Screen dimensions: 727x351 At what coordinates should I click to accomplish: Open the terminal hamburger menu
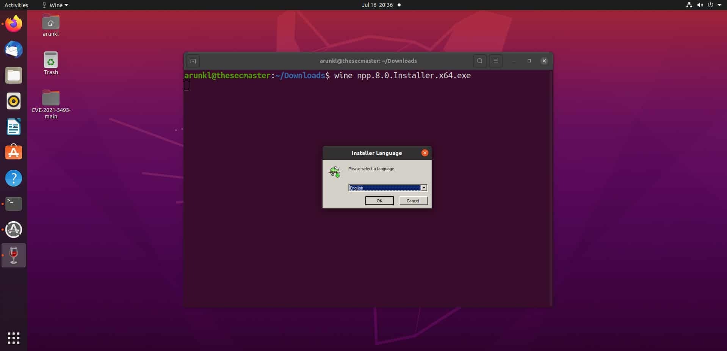[495, 61]
